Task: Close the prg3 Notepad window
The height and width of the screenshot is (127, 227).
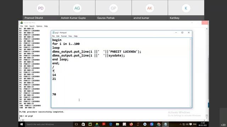Action: tap(189, 33)
